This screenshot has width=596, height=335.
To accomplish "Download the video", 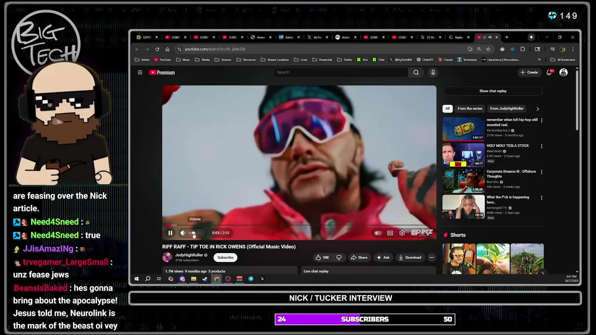I will [x=410, y=257].
